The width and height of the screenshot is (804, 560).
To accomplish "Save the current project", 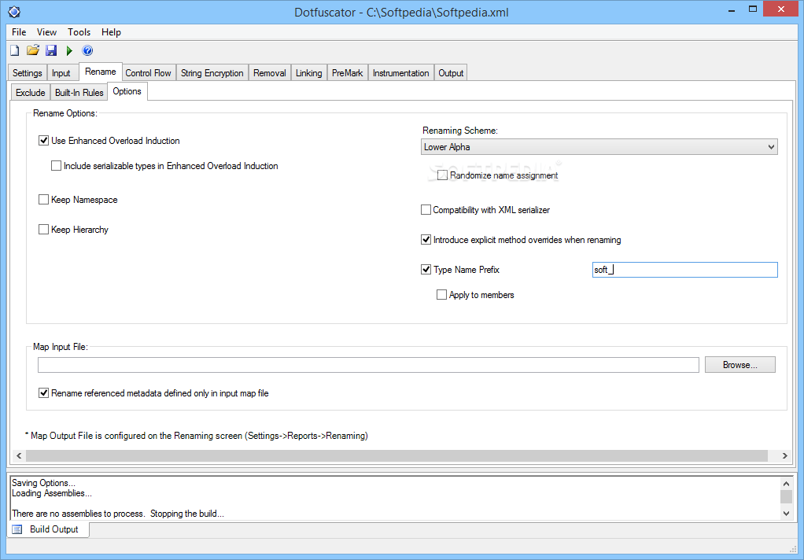I will (50, 50).
